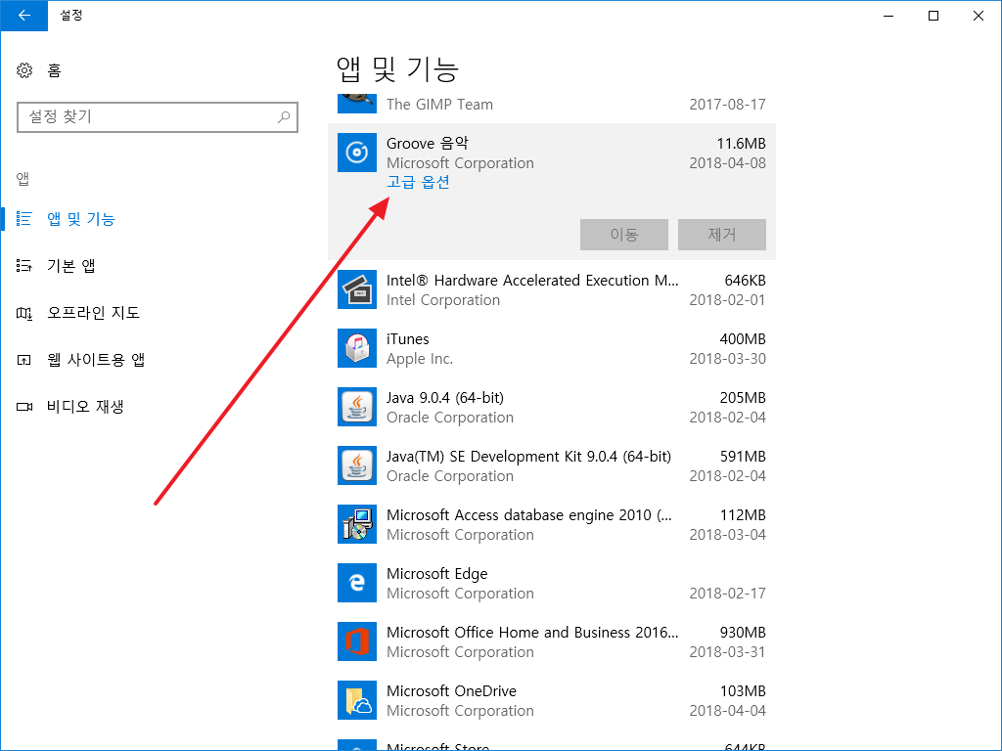Click the 400MB size of iTunes
The width and height of the screenshot is (1002, 751).
743,339
